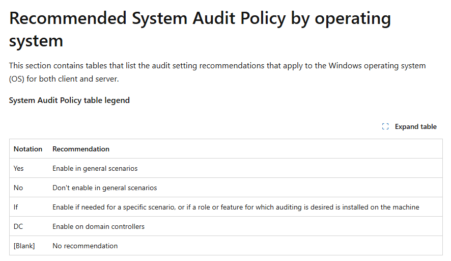451x261 pixels.
Task: Click the Notation column header
Action: 28,149
